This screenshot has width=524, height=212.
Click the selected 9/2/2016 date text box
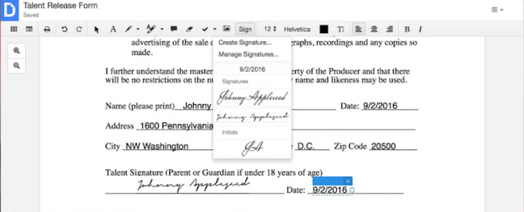click(x=330, y=190)
